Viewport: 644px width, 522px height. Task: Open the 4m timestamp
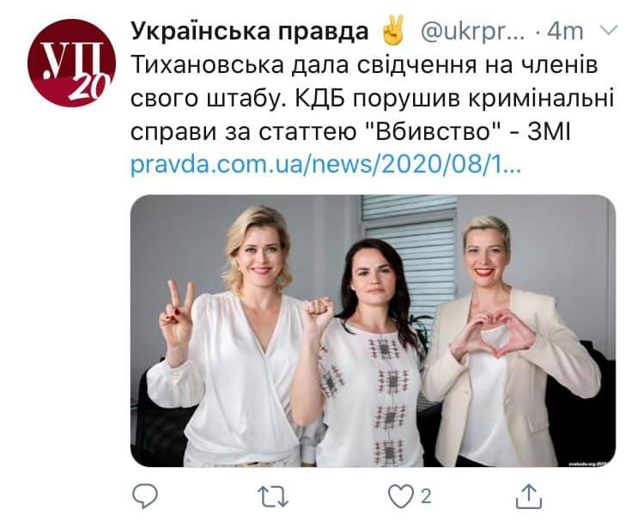[565, 32]
